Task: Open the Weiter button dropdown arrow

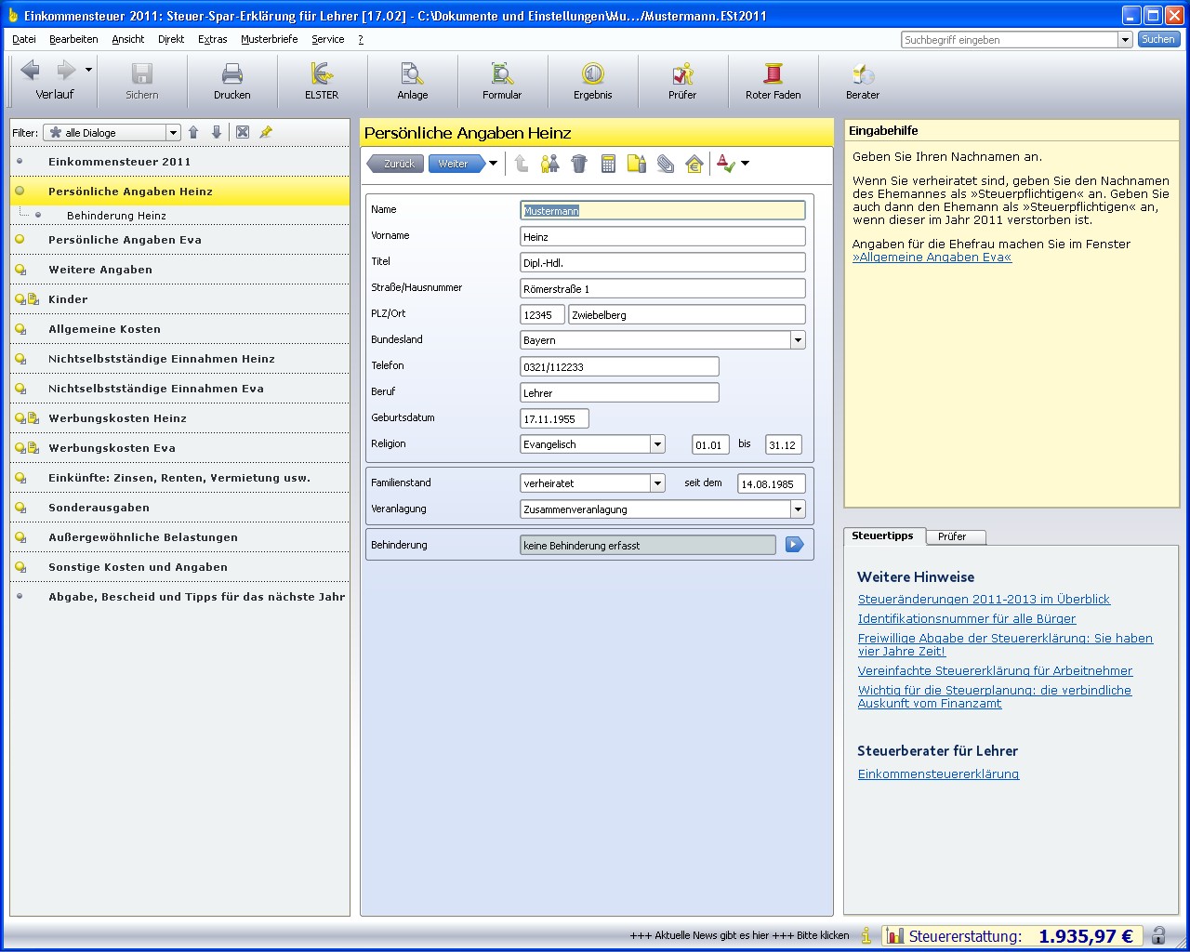Action: pos(493,164)
